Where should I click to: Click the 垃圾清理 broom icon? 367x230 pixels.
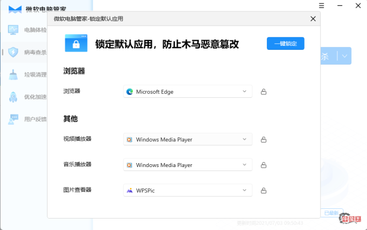pyautogui.click(x=13, y=74)
